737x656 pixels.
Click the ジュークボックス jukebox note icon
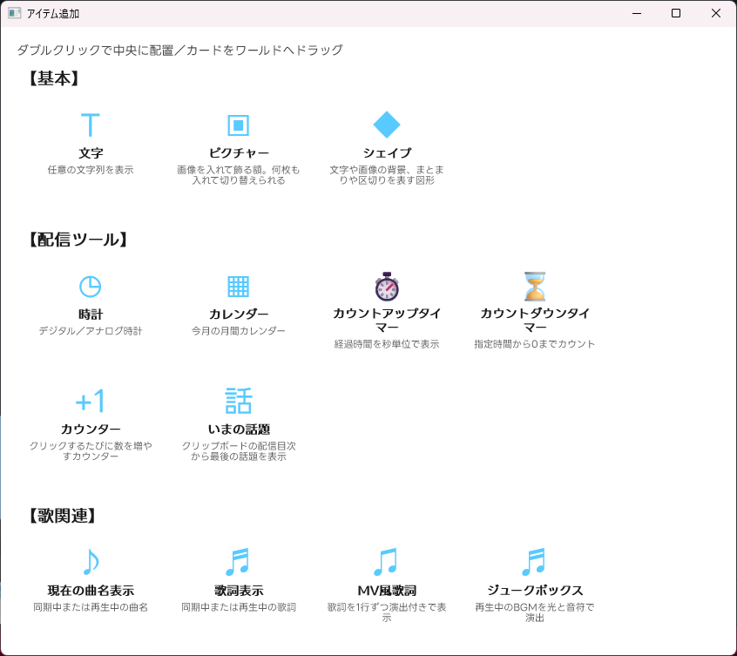(534, 562)
